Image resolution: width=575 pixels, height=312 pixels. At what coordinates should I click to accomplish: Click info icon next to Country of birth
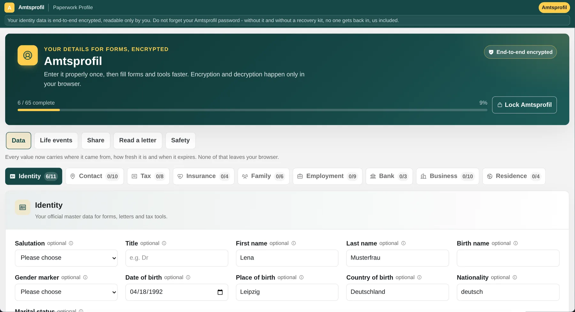tap(419, 278)
